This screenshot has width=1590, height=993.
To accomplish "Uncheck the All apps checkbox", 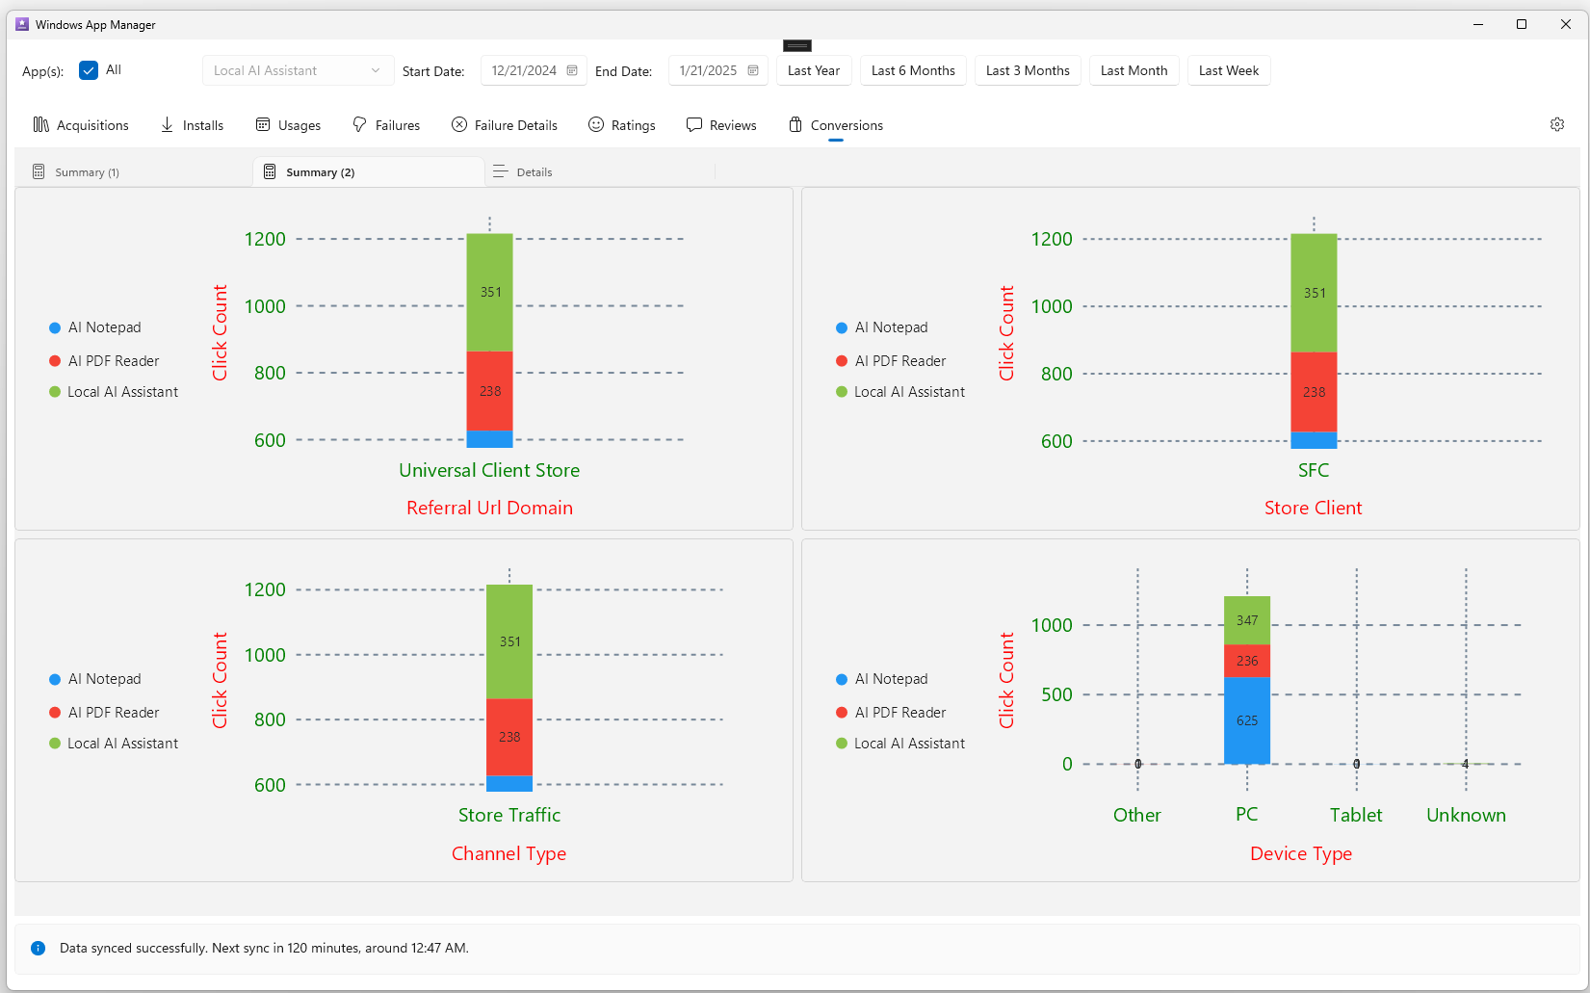I will tap(89, 70).
